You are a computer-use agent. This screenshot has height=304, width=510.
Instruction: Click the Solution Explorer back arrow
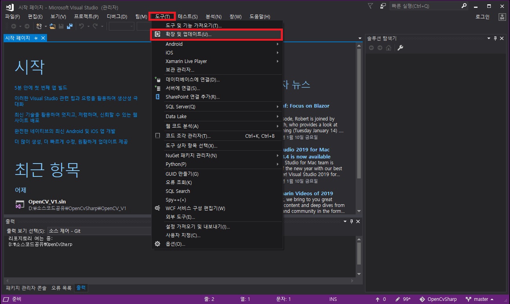[x=371, y=48]
